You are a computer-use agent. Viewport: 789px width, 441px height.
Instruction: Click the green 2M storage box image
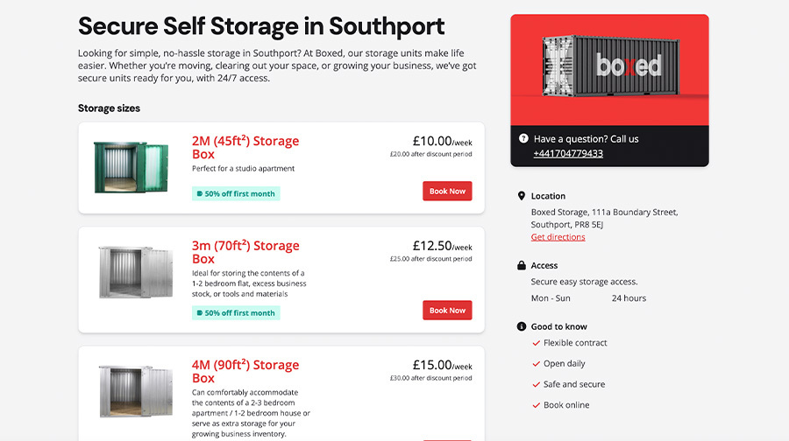coord(131,168)
